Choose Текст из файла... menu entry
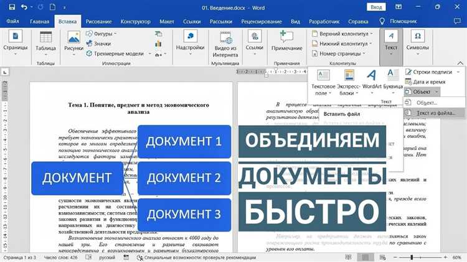 pos(434,113)
